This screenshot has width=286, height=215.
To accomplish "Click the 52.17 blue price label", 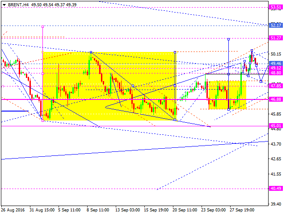I will click(x=276, y=25).
